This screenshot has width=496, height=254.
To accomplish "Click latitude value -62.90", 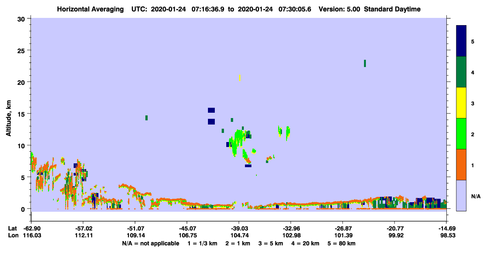I will (31, 228).
